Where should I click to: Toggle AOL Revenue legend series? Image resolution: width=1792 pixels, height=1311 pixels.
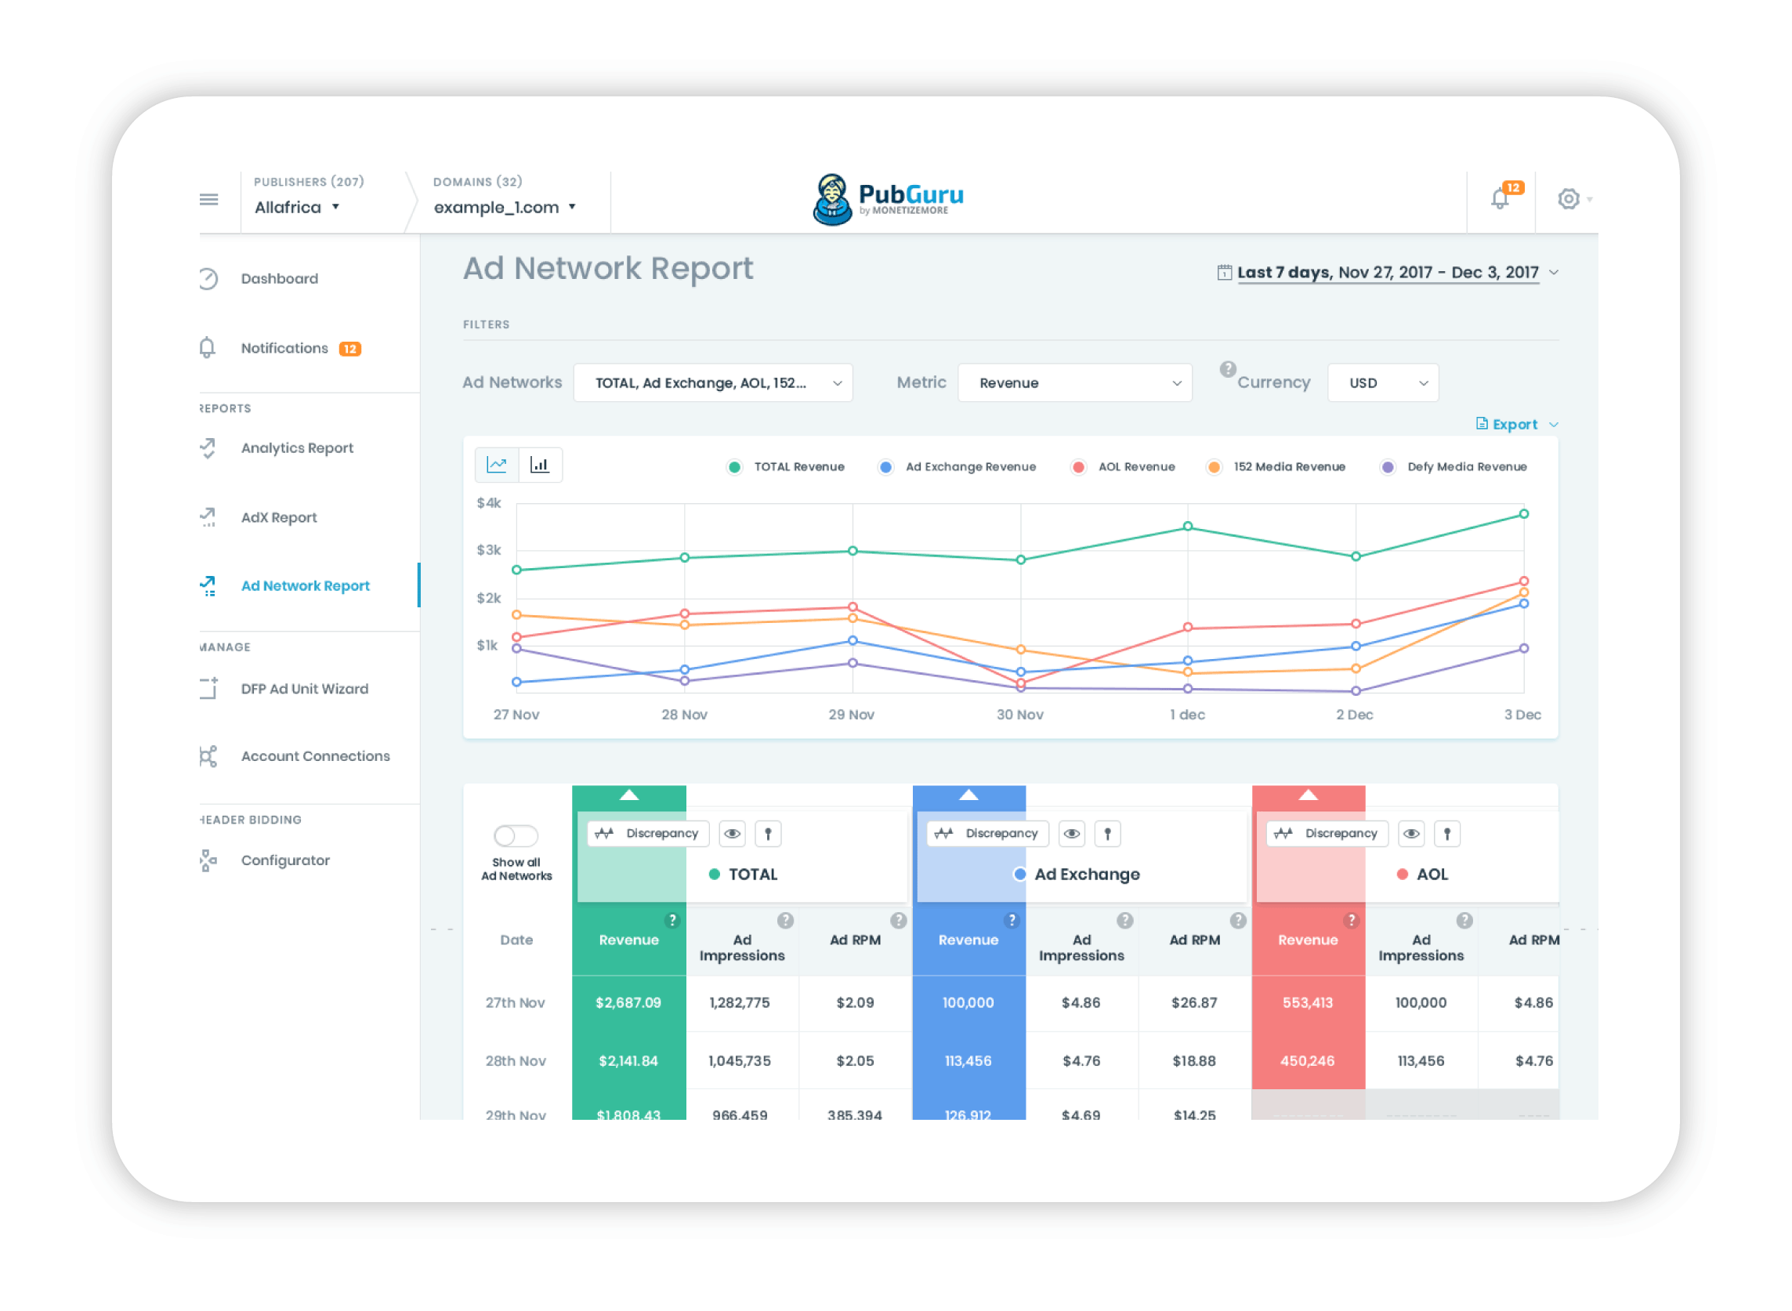[x=1123, y=467]
